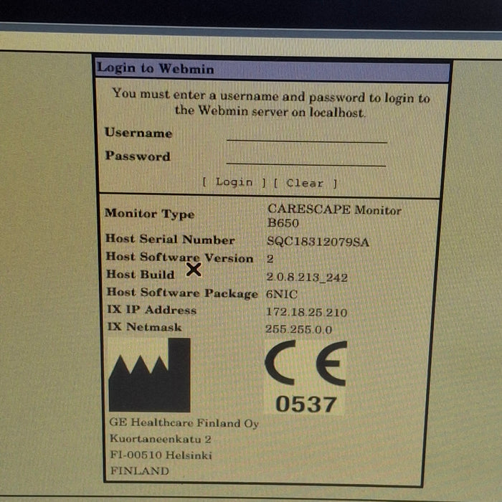Click the IX IP Address label
Screen dimensions: 502x502
click(x=152, y=310)
